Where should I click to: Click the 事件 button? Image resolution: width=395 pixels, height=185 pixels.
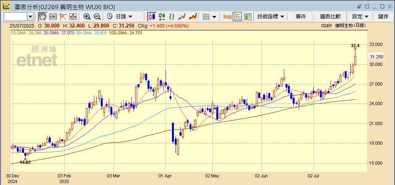301,17
